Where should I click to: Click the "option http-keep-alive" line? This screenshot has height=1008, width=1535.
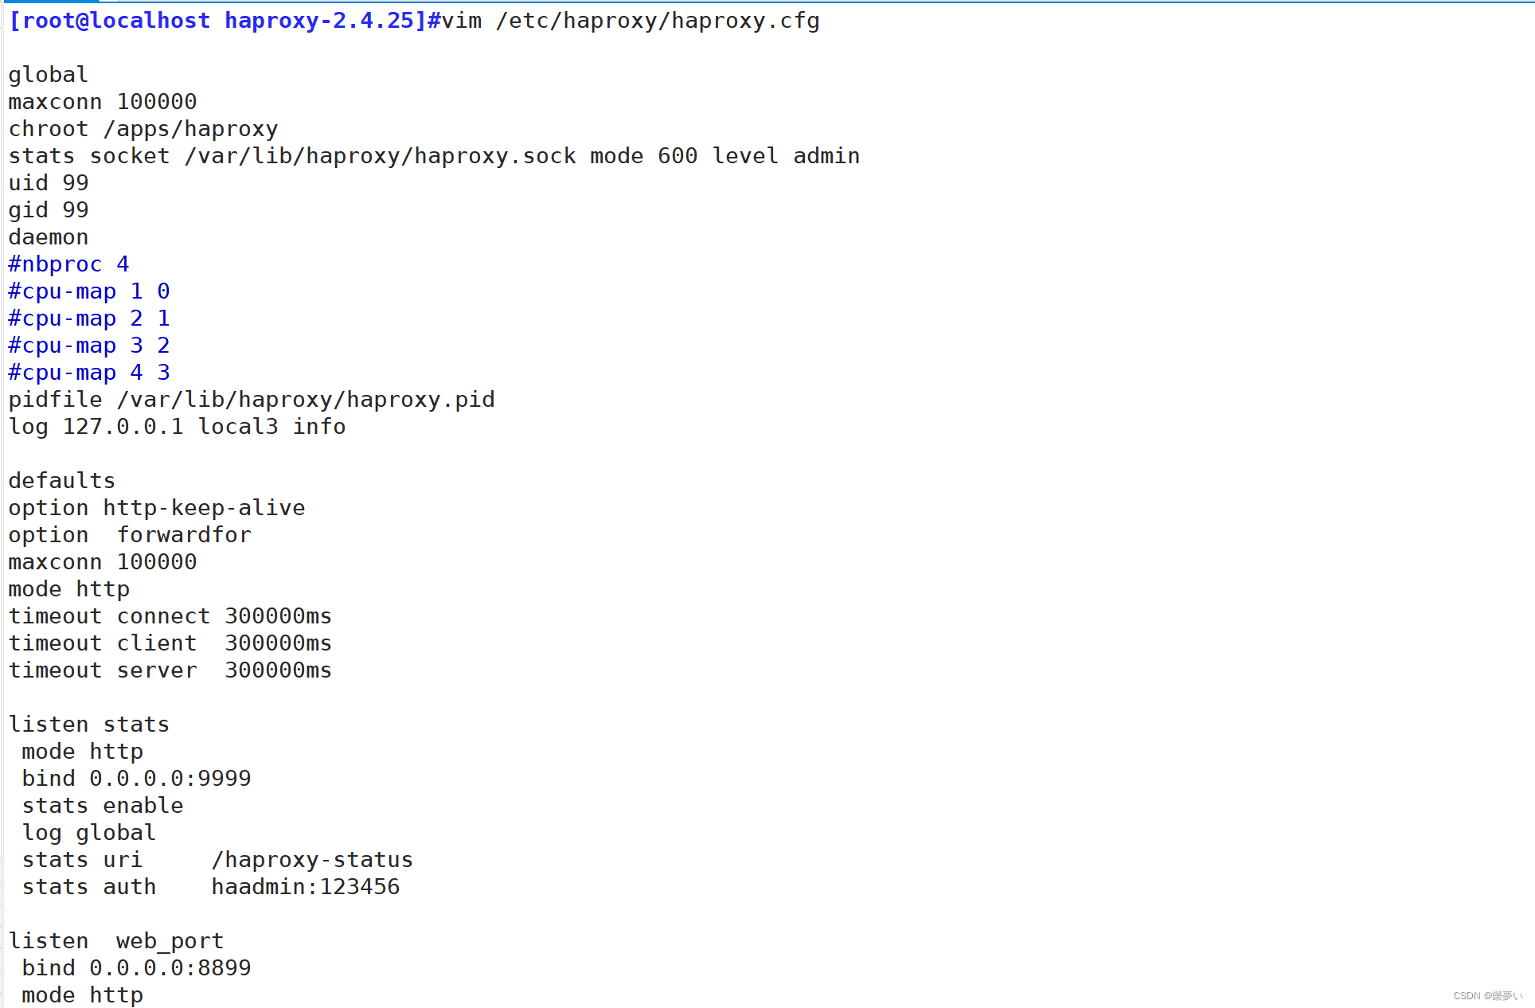[156, 507]
